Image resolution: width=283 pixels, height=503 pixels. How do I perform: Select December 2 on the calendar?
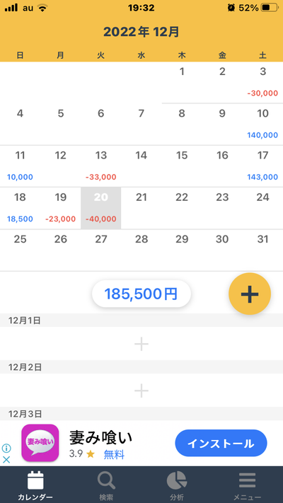click(222, 83)
